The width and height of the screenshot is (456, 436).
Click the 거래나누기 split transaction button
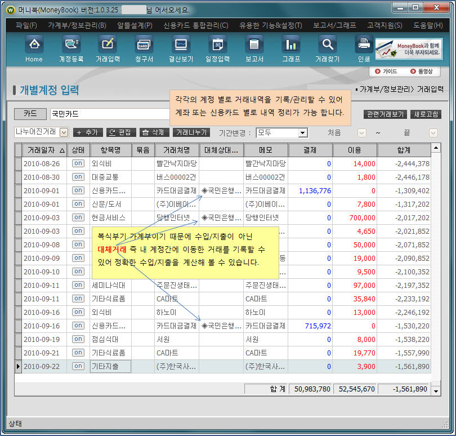191,132
